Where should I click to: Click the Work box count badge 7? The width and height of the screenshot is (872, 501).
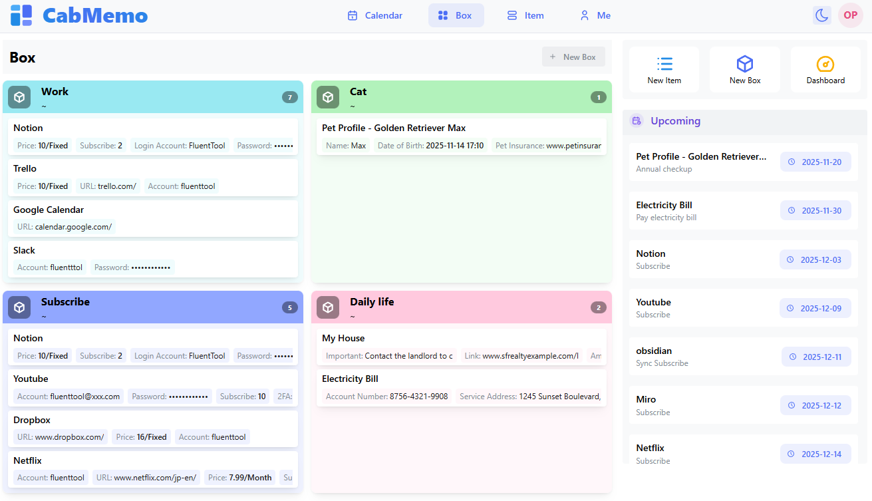289,97
